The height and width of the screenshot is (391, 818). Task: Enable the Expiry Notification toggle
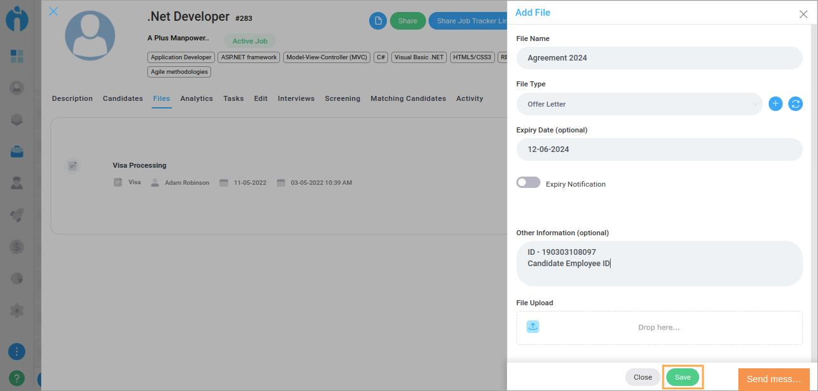coord(528,183)
